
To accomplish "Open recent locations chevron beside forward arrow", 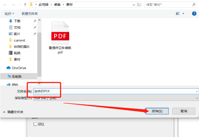I will (x=20, y=5).
